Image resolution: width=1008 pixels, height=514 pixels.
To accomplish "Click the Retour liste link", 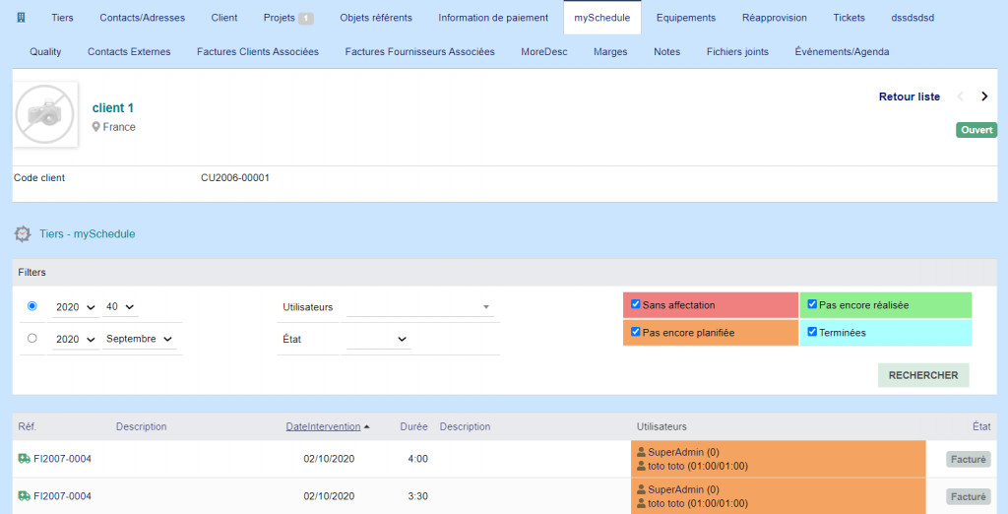I will 909,96.
